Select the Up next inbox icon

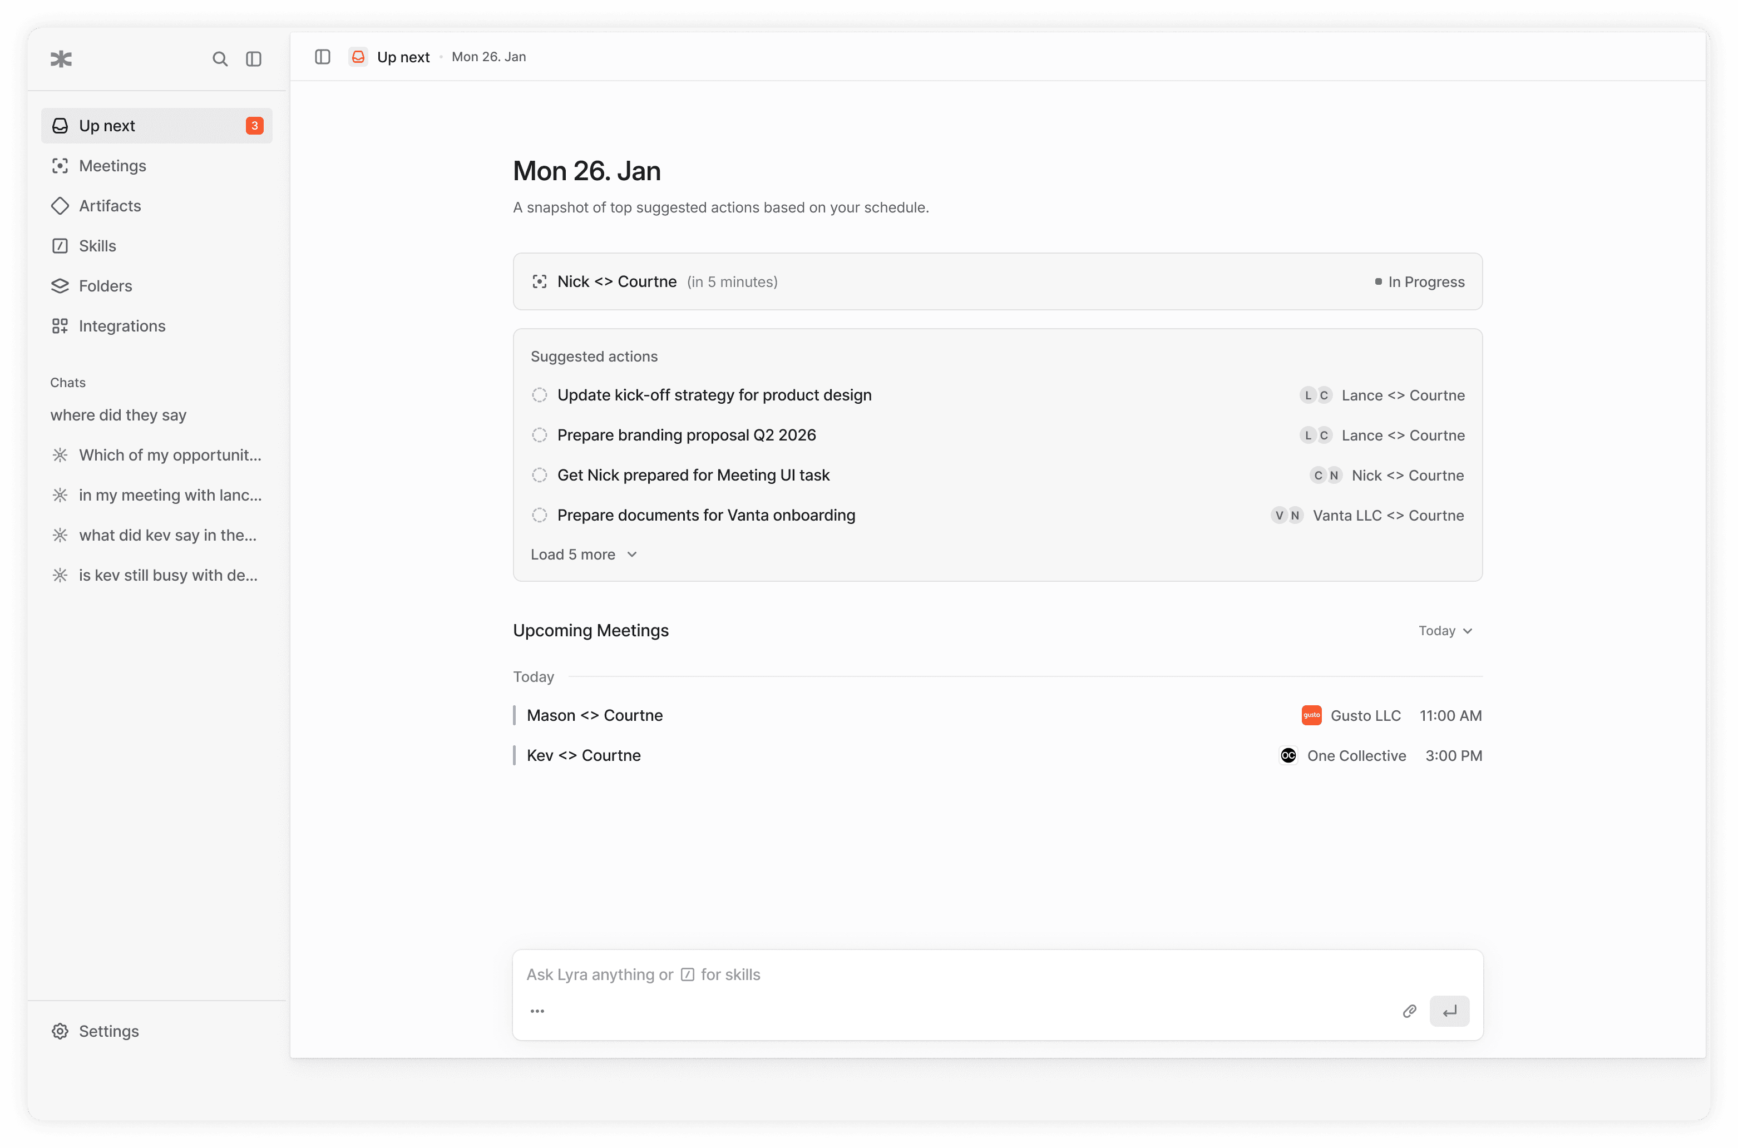click(60, 125)
